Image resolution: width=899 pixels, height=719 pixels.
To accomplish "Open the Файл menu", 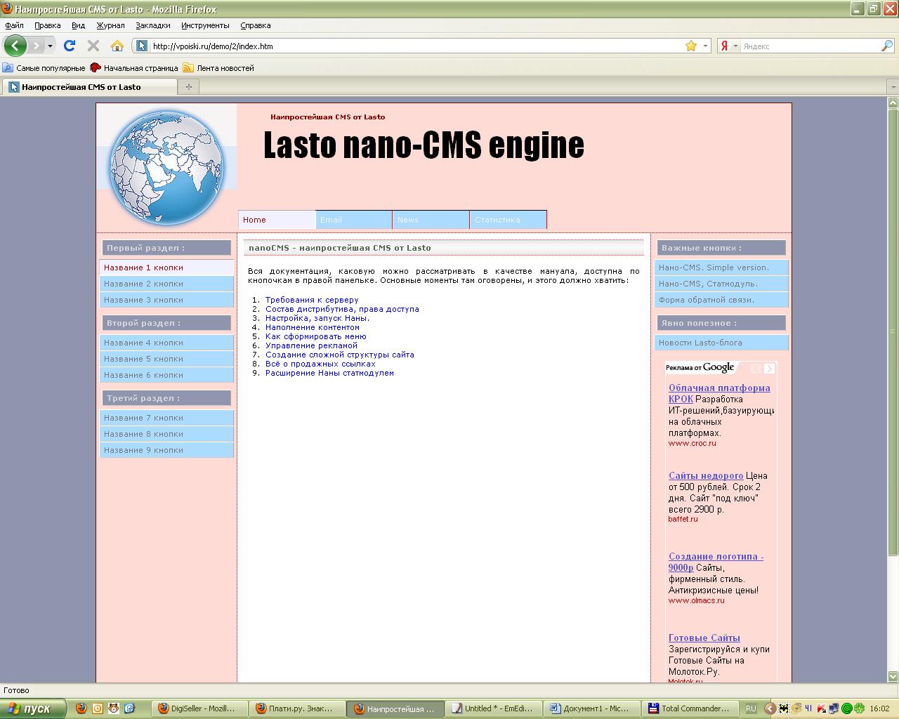I will (x=14, y=25).
